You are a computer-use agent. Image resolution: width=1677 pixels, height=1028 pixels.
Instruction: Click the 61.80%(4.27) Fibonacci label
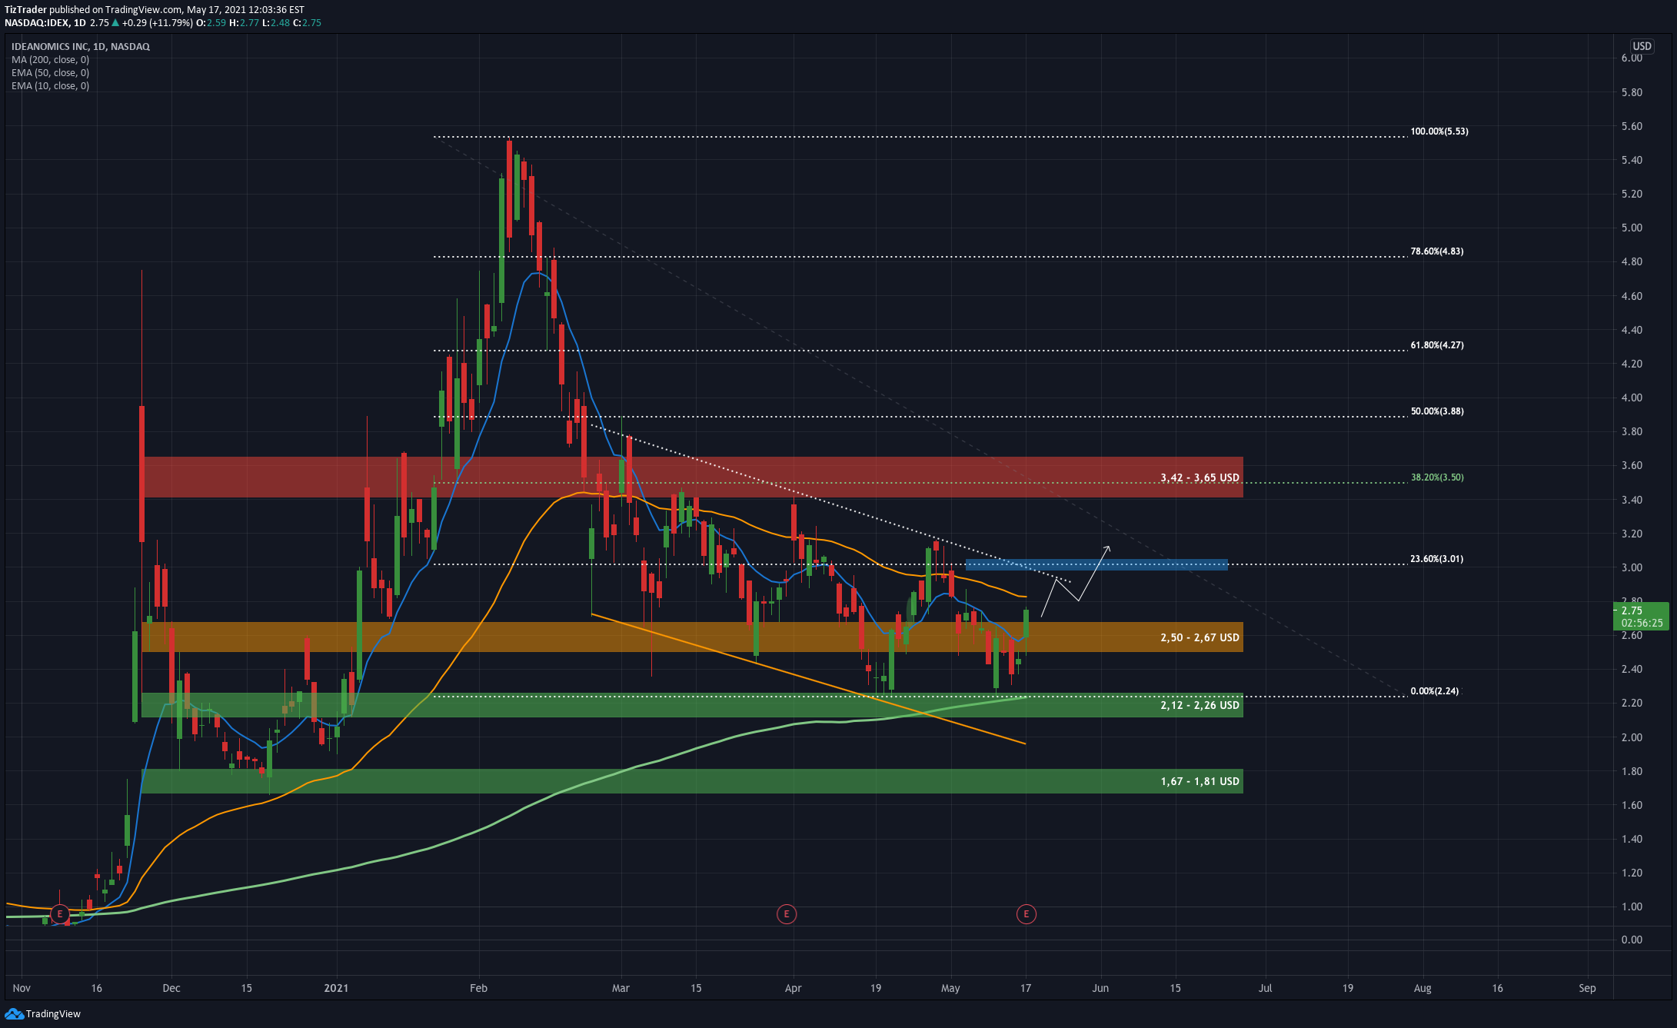tap(1436, 345)
